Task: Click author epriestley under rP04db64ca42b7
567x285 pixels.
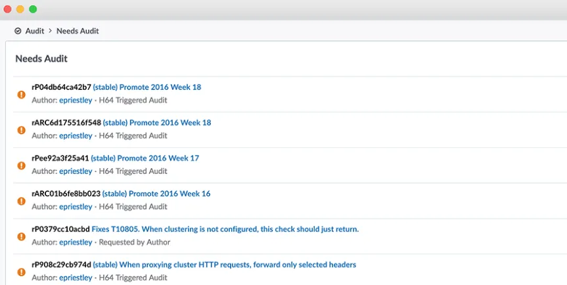Action: [x=76, y=100]
